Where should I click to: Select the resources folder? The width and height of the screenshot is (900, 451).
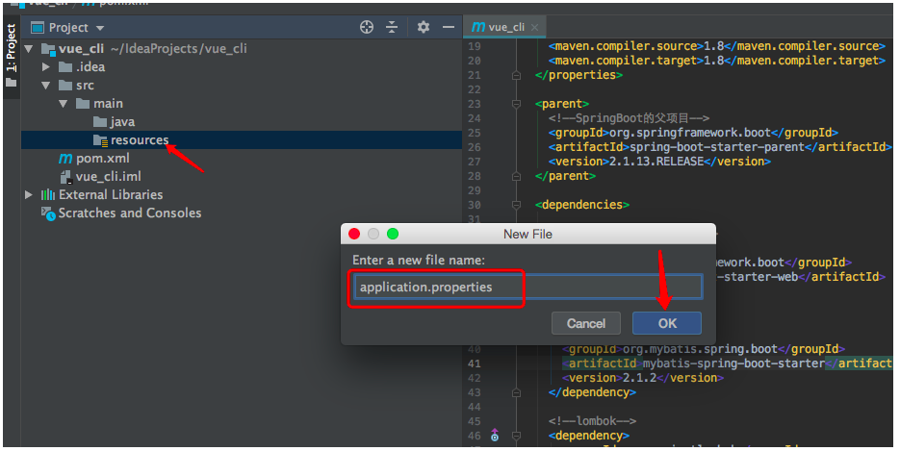[242, 139]
